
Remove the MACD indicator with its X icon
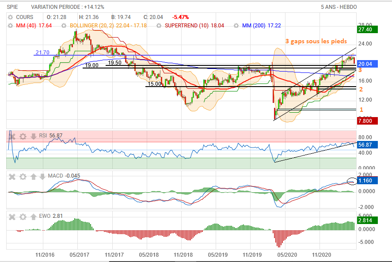point(12,177)
